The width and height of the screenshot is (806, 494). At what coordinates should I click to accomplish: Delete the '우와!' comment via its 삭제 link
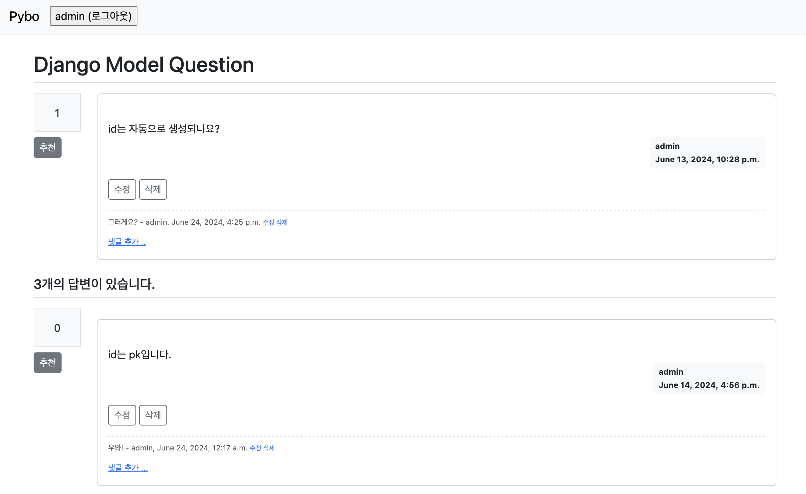pyautogui.click(x=269, y=448)
